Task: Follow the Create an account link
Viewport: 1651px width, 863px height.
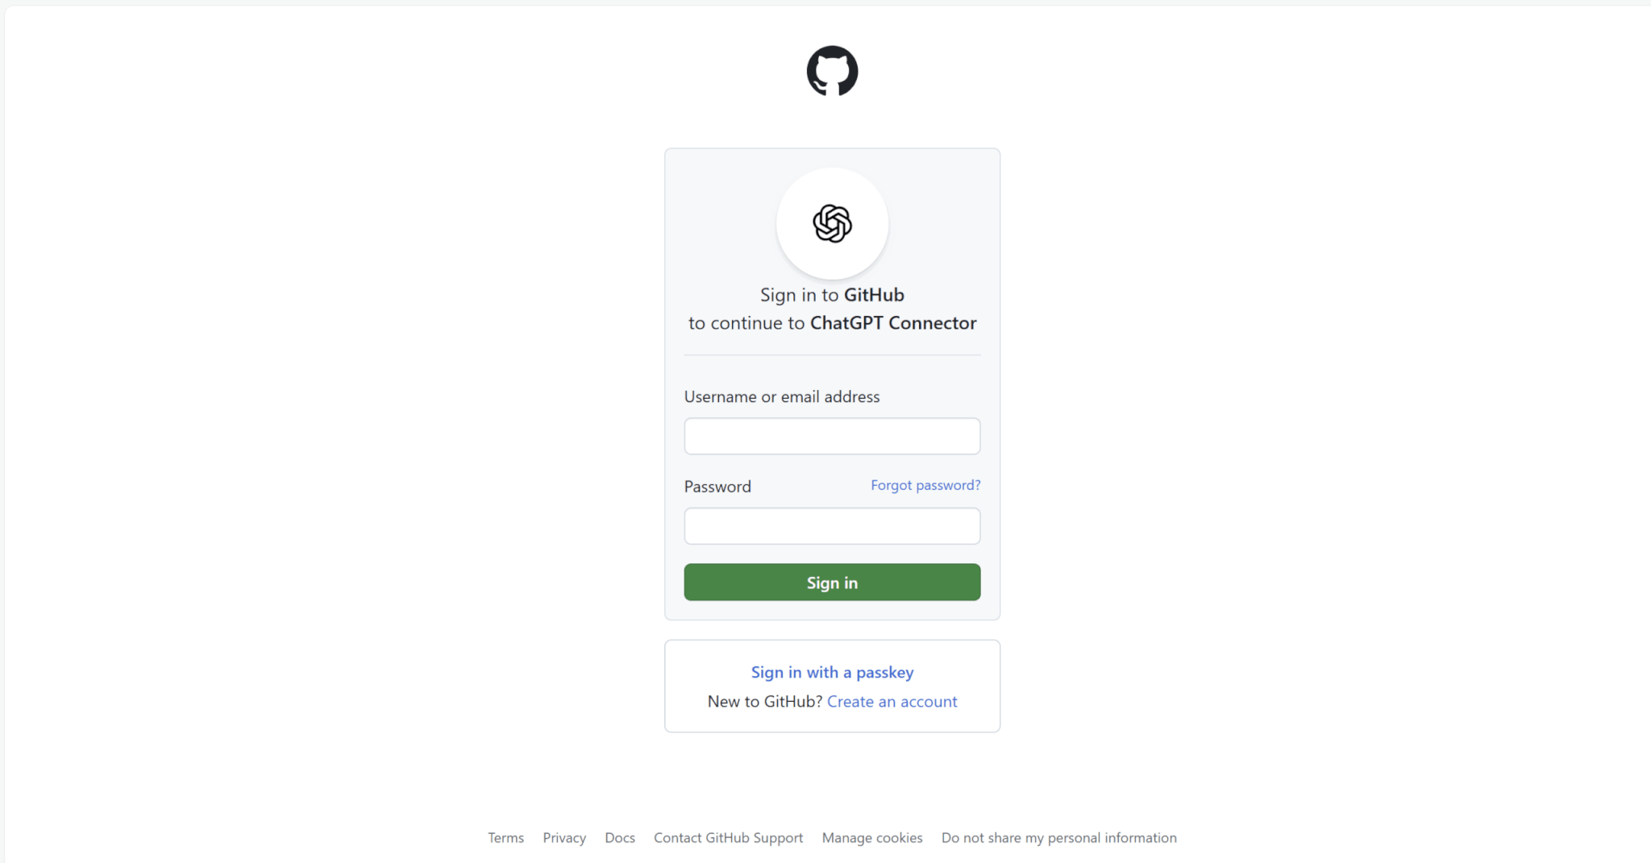Action: point(892,701)
